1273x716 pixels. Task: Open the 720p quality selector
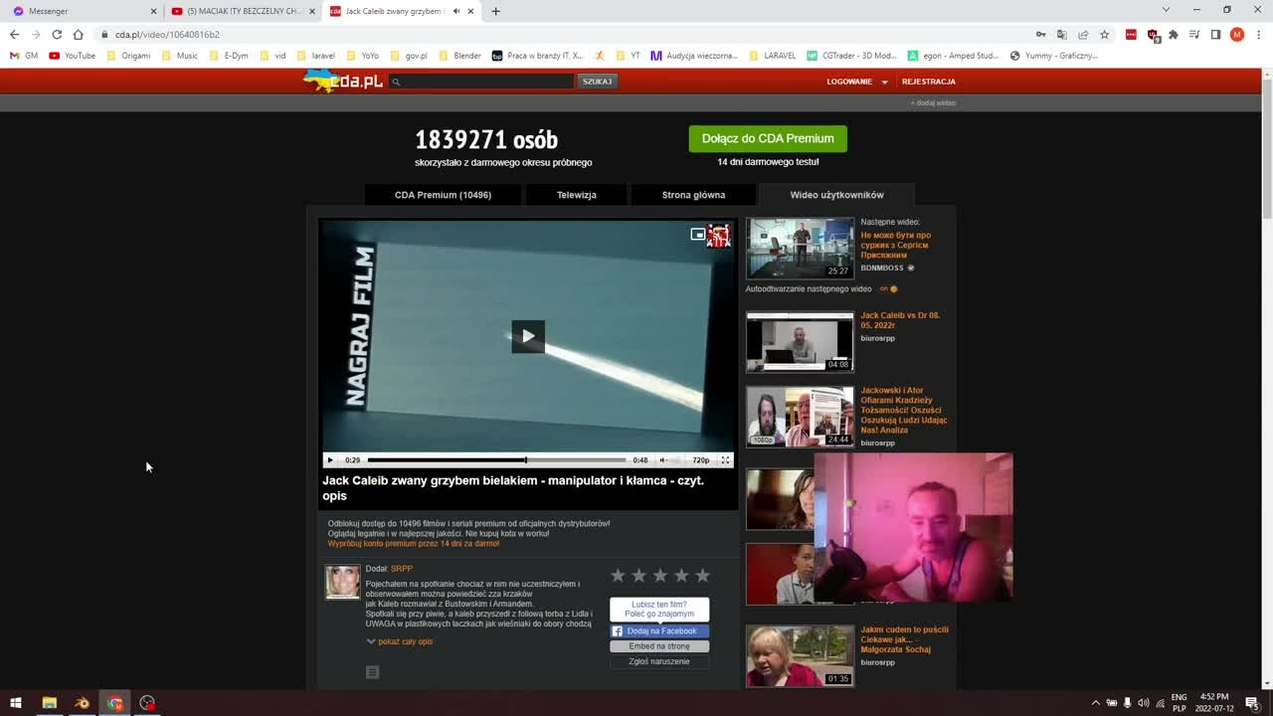pyautogui.click(x=701, y=460)
